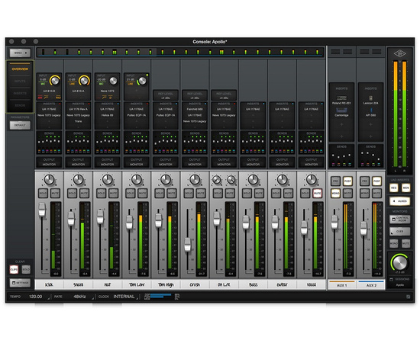420x343 pixels.
Task: Click the Parameters DEFAULT button
Action: tap(20, 125)
